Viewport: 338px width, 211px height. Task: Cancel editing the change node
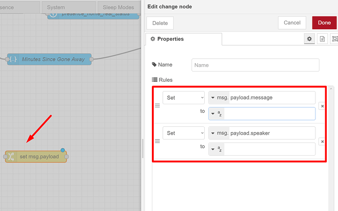(x=292, y=23)
